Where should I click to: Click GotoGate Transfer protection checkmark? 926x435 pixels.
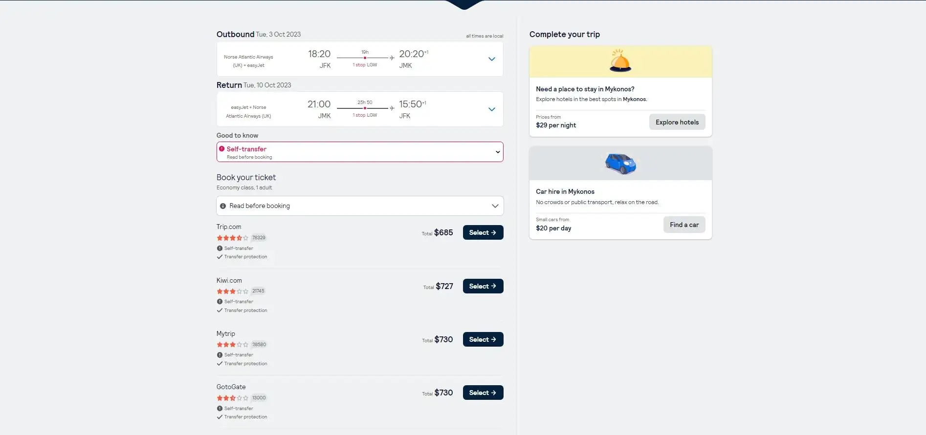[220, 417]
